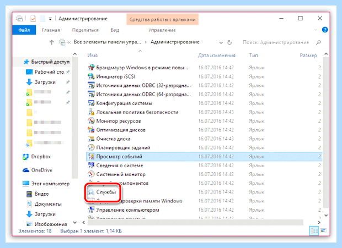Click Администрирование breadcrumb in address bar

coord(175,42)
